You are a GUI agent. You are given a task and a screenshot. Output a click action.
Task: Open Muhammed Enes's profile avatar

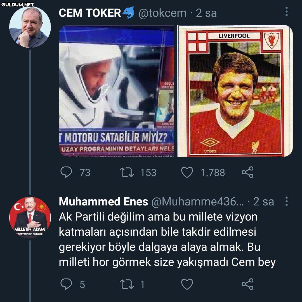(x=30, y=217)
